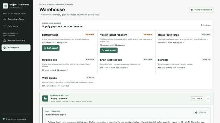Image resolution: width=220 pixels, height=123 pixels.
Task: Go to Partner Directory
Action: pyautogui.click(x=16, y=40)
